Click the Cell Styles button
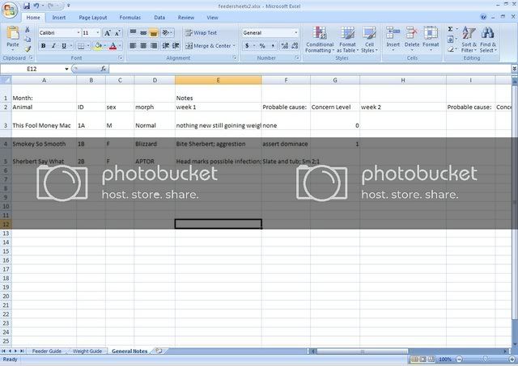Screen dimensions: 518x366 point(368,39)
